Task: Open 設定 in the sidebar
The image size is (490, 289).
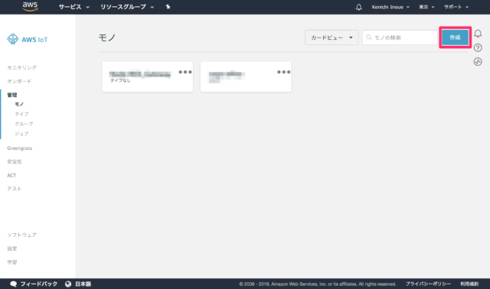Action: coord(12,248)
